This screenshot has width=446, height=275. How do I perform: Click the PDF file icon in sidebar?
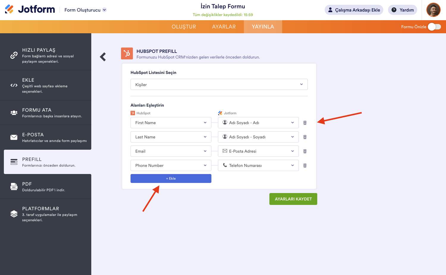click(14, 187)
